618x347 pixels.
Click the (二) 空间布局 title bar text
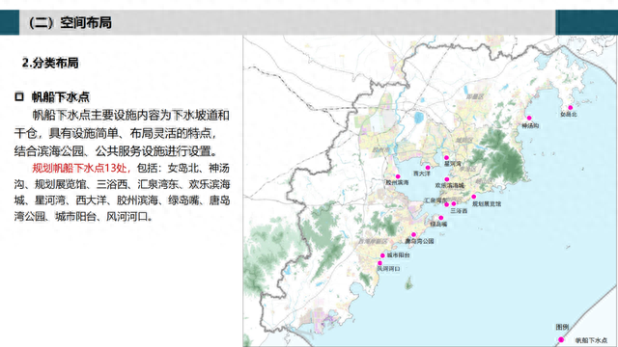[70, 22]
